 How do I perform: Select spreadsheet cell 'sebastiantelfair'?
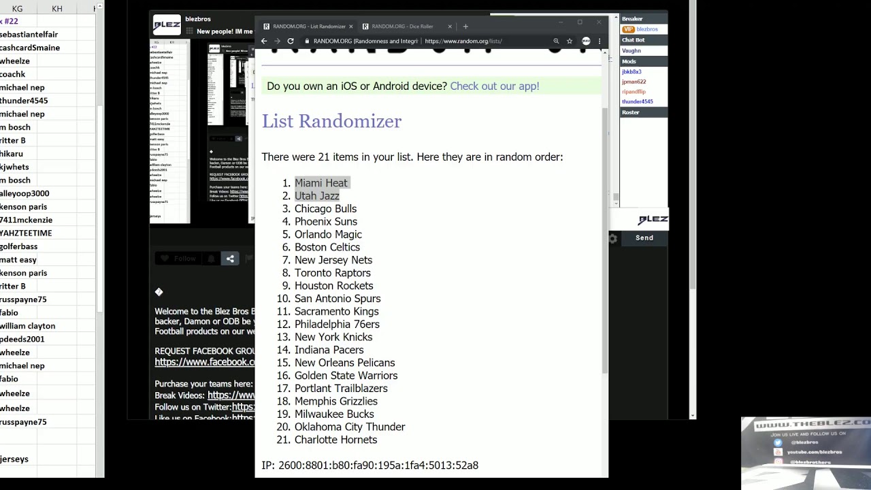[29, 34]
